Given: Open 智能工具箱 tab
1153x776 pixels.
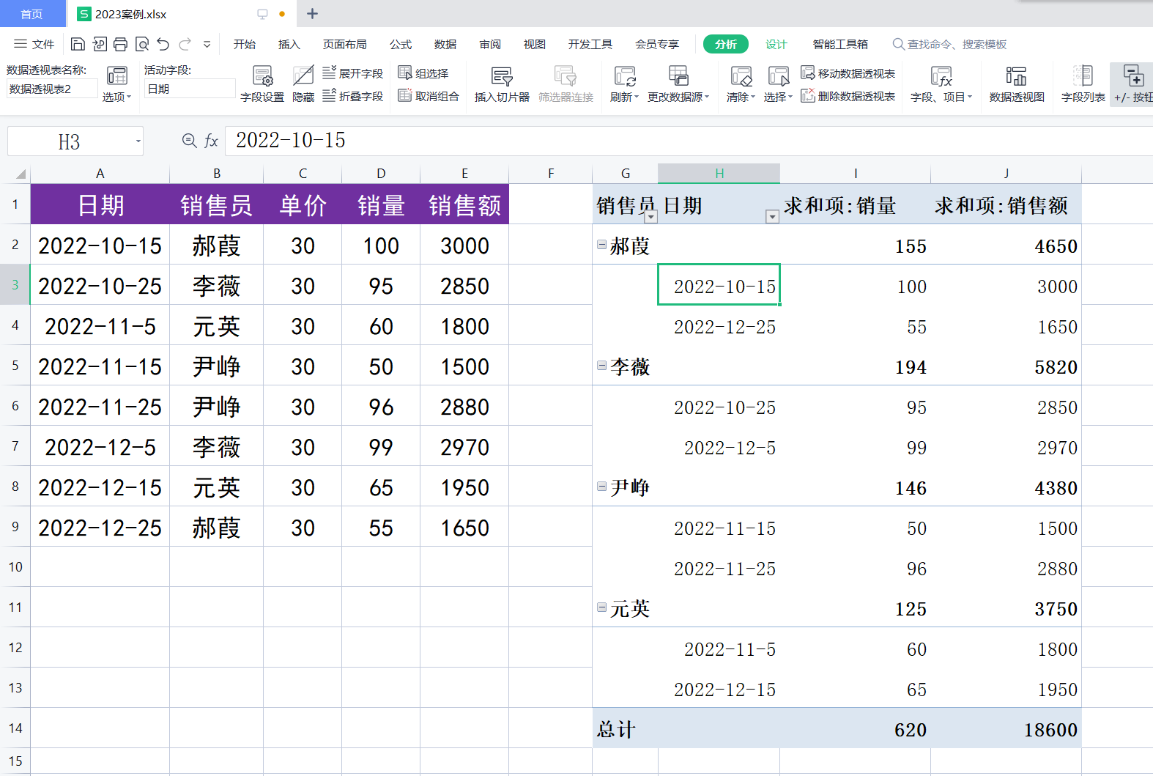Looking at the screenshot, I should point(841,44).
